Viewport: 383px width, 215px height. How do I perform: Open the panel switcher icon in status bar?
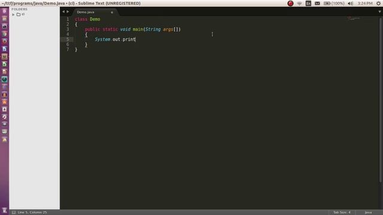(x=14, y=213)
